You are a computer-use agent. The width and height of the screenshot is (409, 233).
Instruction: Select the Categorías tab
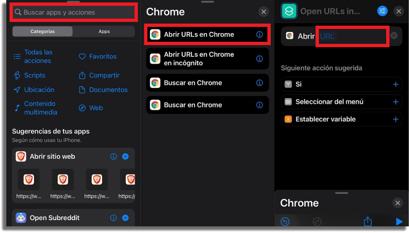point(42,31)
